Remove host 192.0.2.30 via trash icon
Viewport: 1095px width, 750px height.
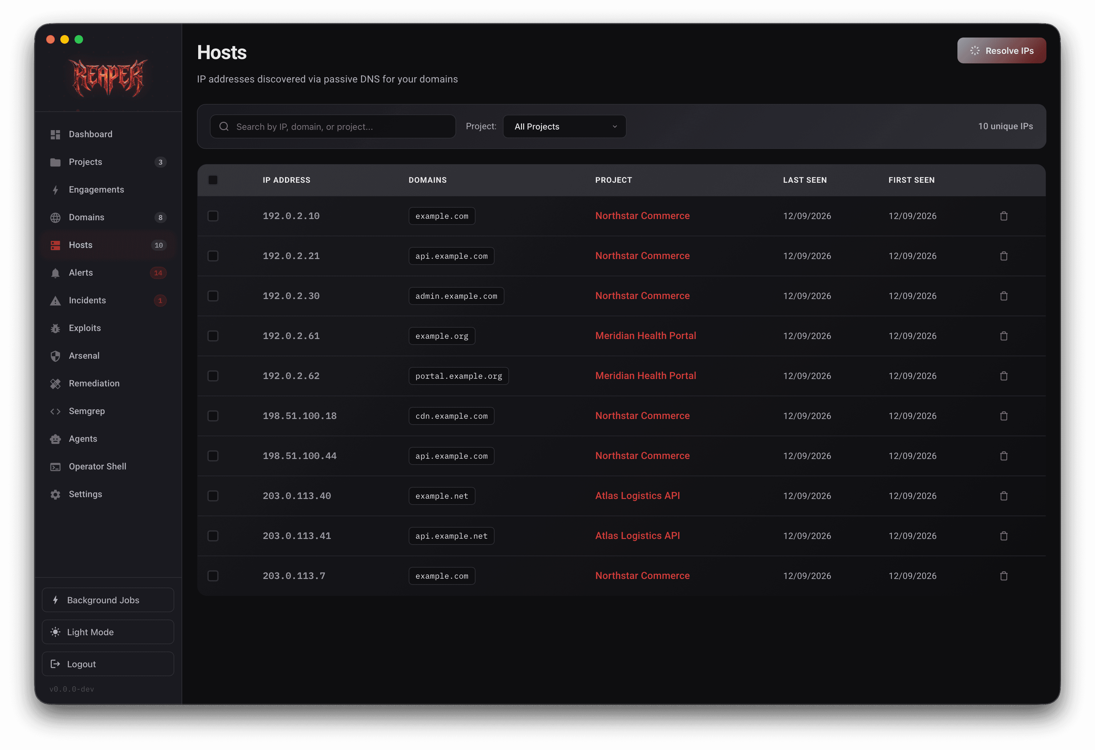point(1004,296)
